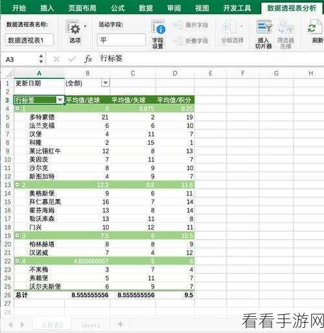This screenshot has width=324, height=333.
Task: Switch to the 插入 ribbon tab
Action: point(47,8)
